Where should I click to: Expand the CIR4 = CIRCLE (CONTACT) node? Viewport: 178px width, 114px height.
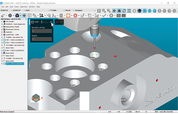click(2, 64)
